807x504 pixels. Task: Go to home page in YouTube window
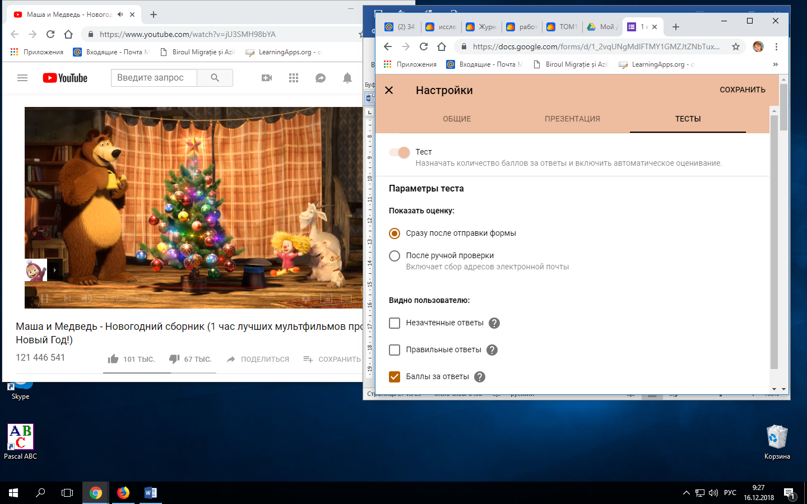click(68, 34)
